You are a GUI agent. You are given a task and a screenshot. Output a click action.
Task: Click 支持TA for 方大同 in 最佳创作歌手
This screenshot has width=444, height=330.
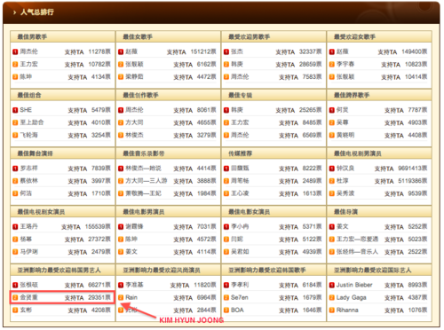coord(183,122)
